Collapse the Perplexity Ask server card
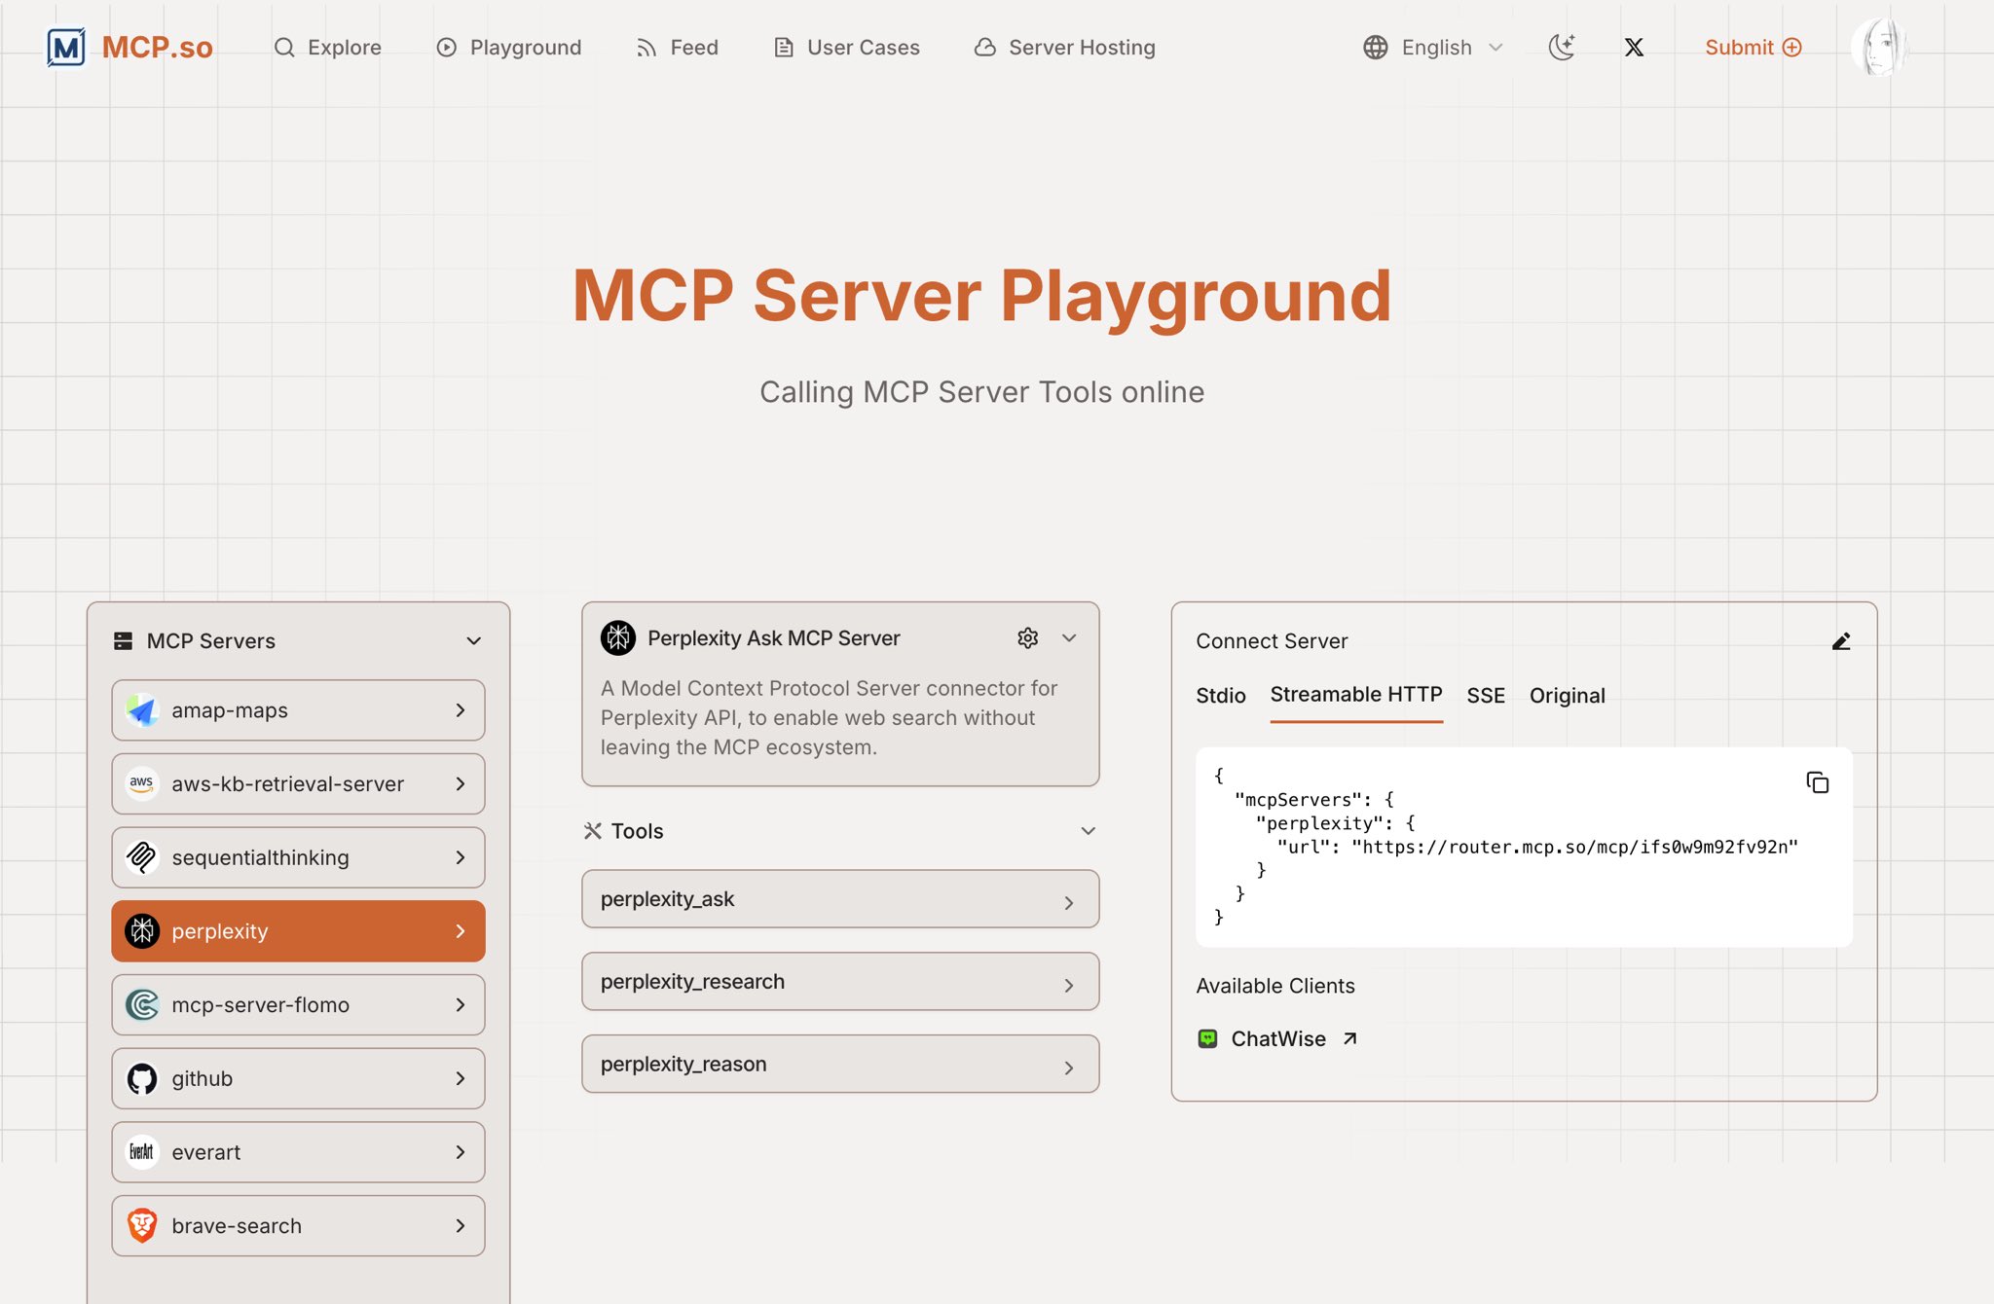1994x1304 pixels. [1069, 637]
